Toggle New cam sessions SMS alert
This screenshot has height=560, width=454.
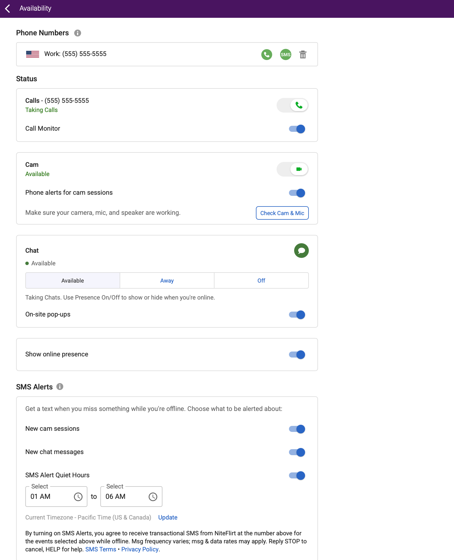coord(297,429)
